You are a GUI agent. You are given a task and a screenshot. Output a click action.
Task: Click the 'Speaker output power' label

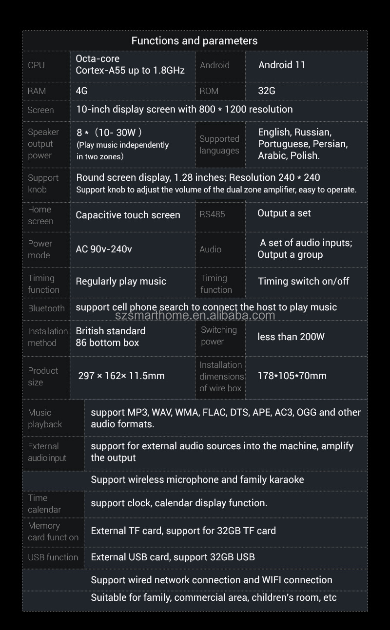(x=43, y=144)
